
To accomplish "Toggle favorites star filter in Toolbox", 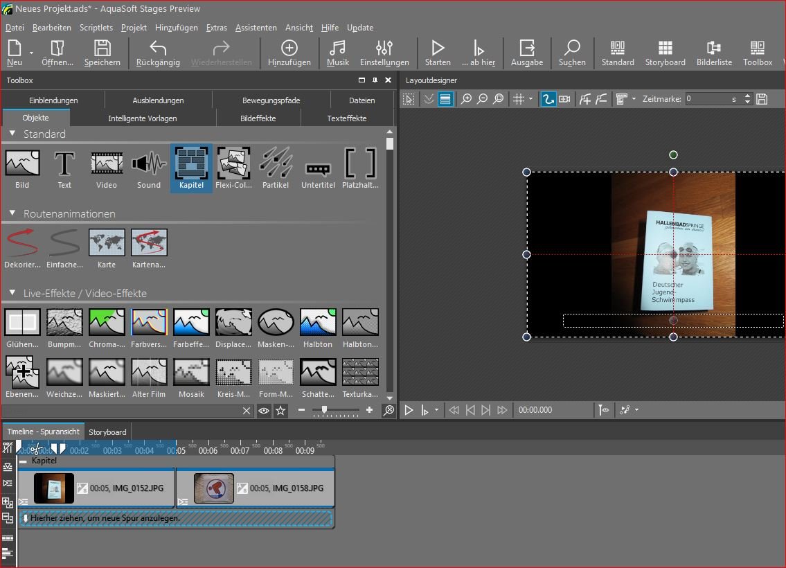I will (x=280, y=411).
